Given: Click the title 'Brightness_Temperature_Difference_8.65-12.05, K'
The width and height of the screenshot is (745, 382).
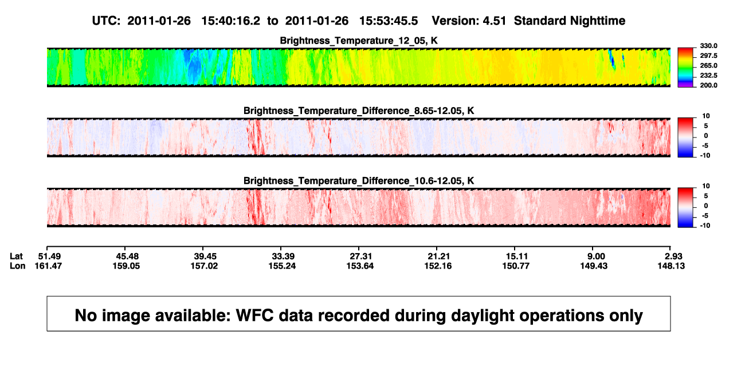Looking at the screenshot, I should pos(359,111).
